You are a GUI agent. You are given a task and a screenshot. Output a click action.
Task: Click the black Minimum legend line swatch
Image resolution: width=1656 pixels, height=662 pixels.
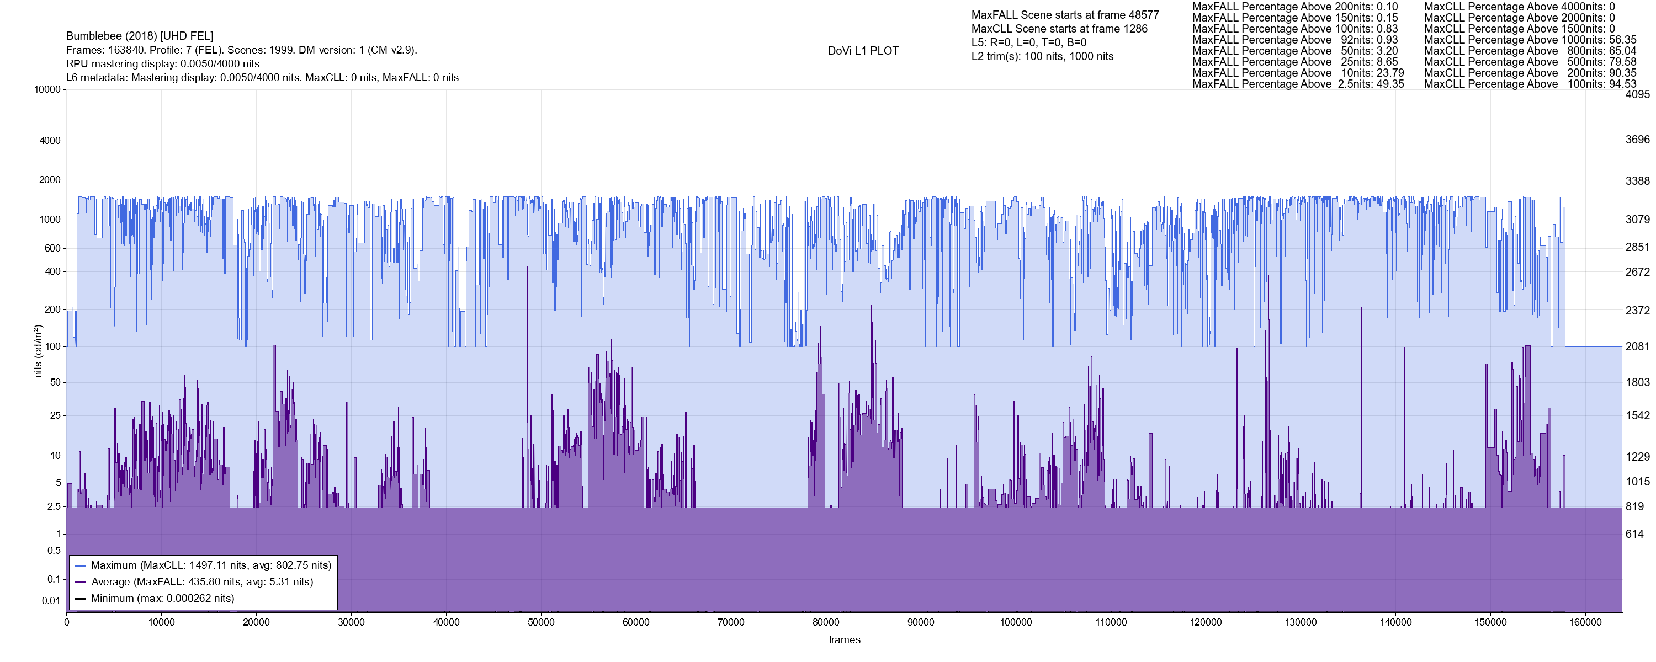pos(81,599)
